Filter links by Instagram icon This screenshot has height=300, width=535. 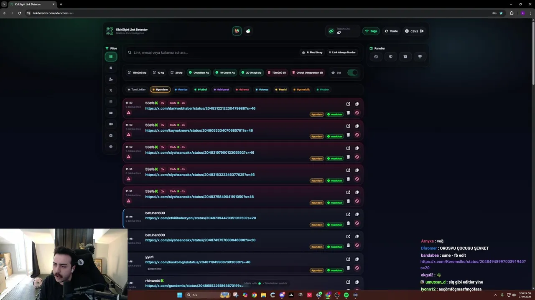pyautogui.click(x=111, y=102)
